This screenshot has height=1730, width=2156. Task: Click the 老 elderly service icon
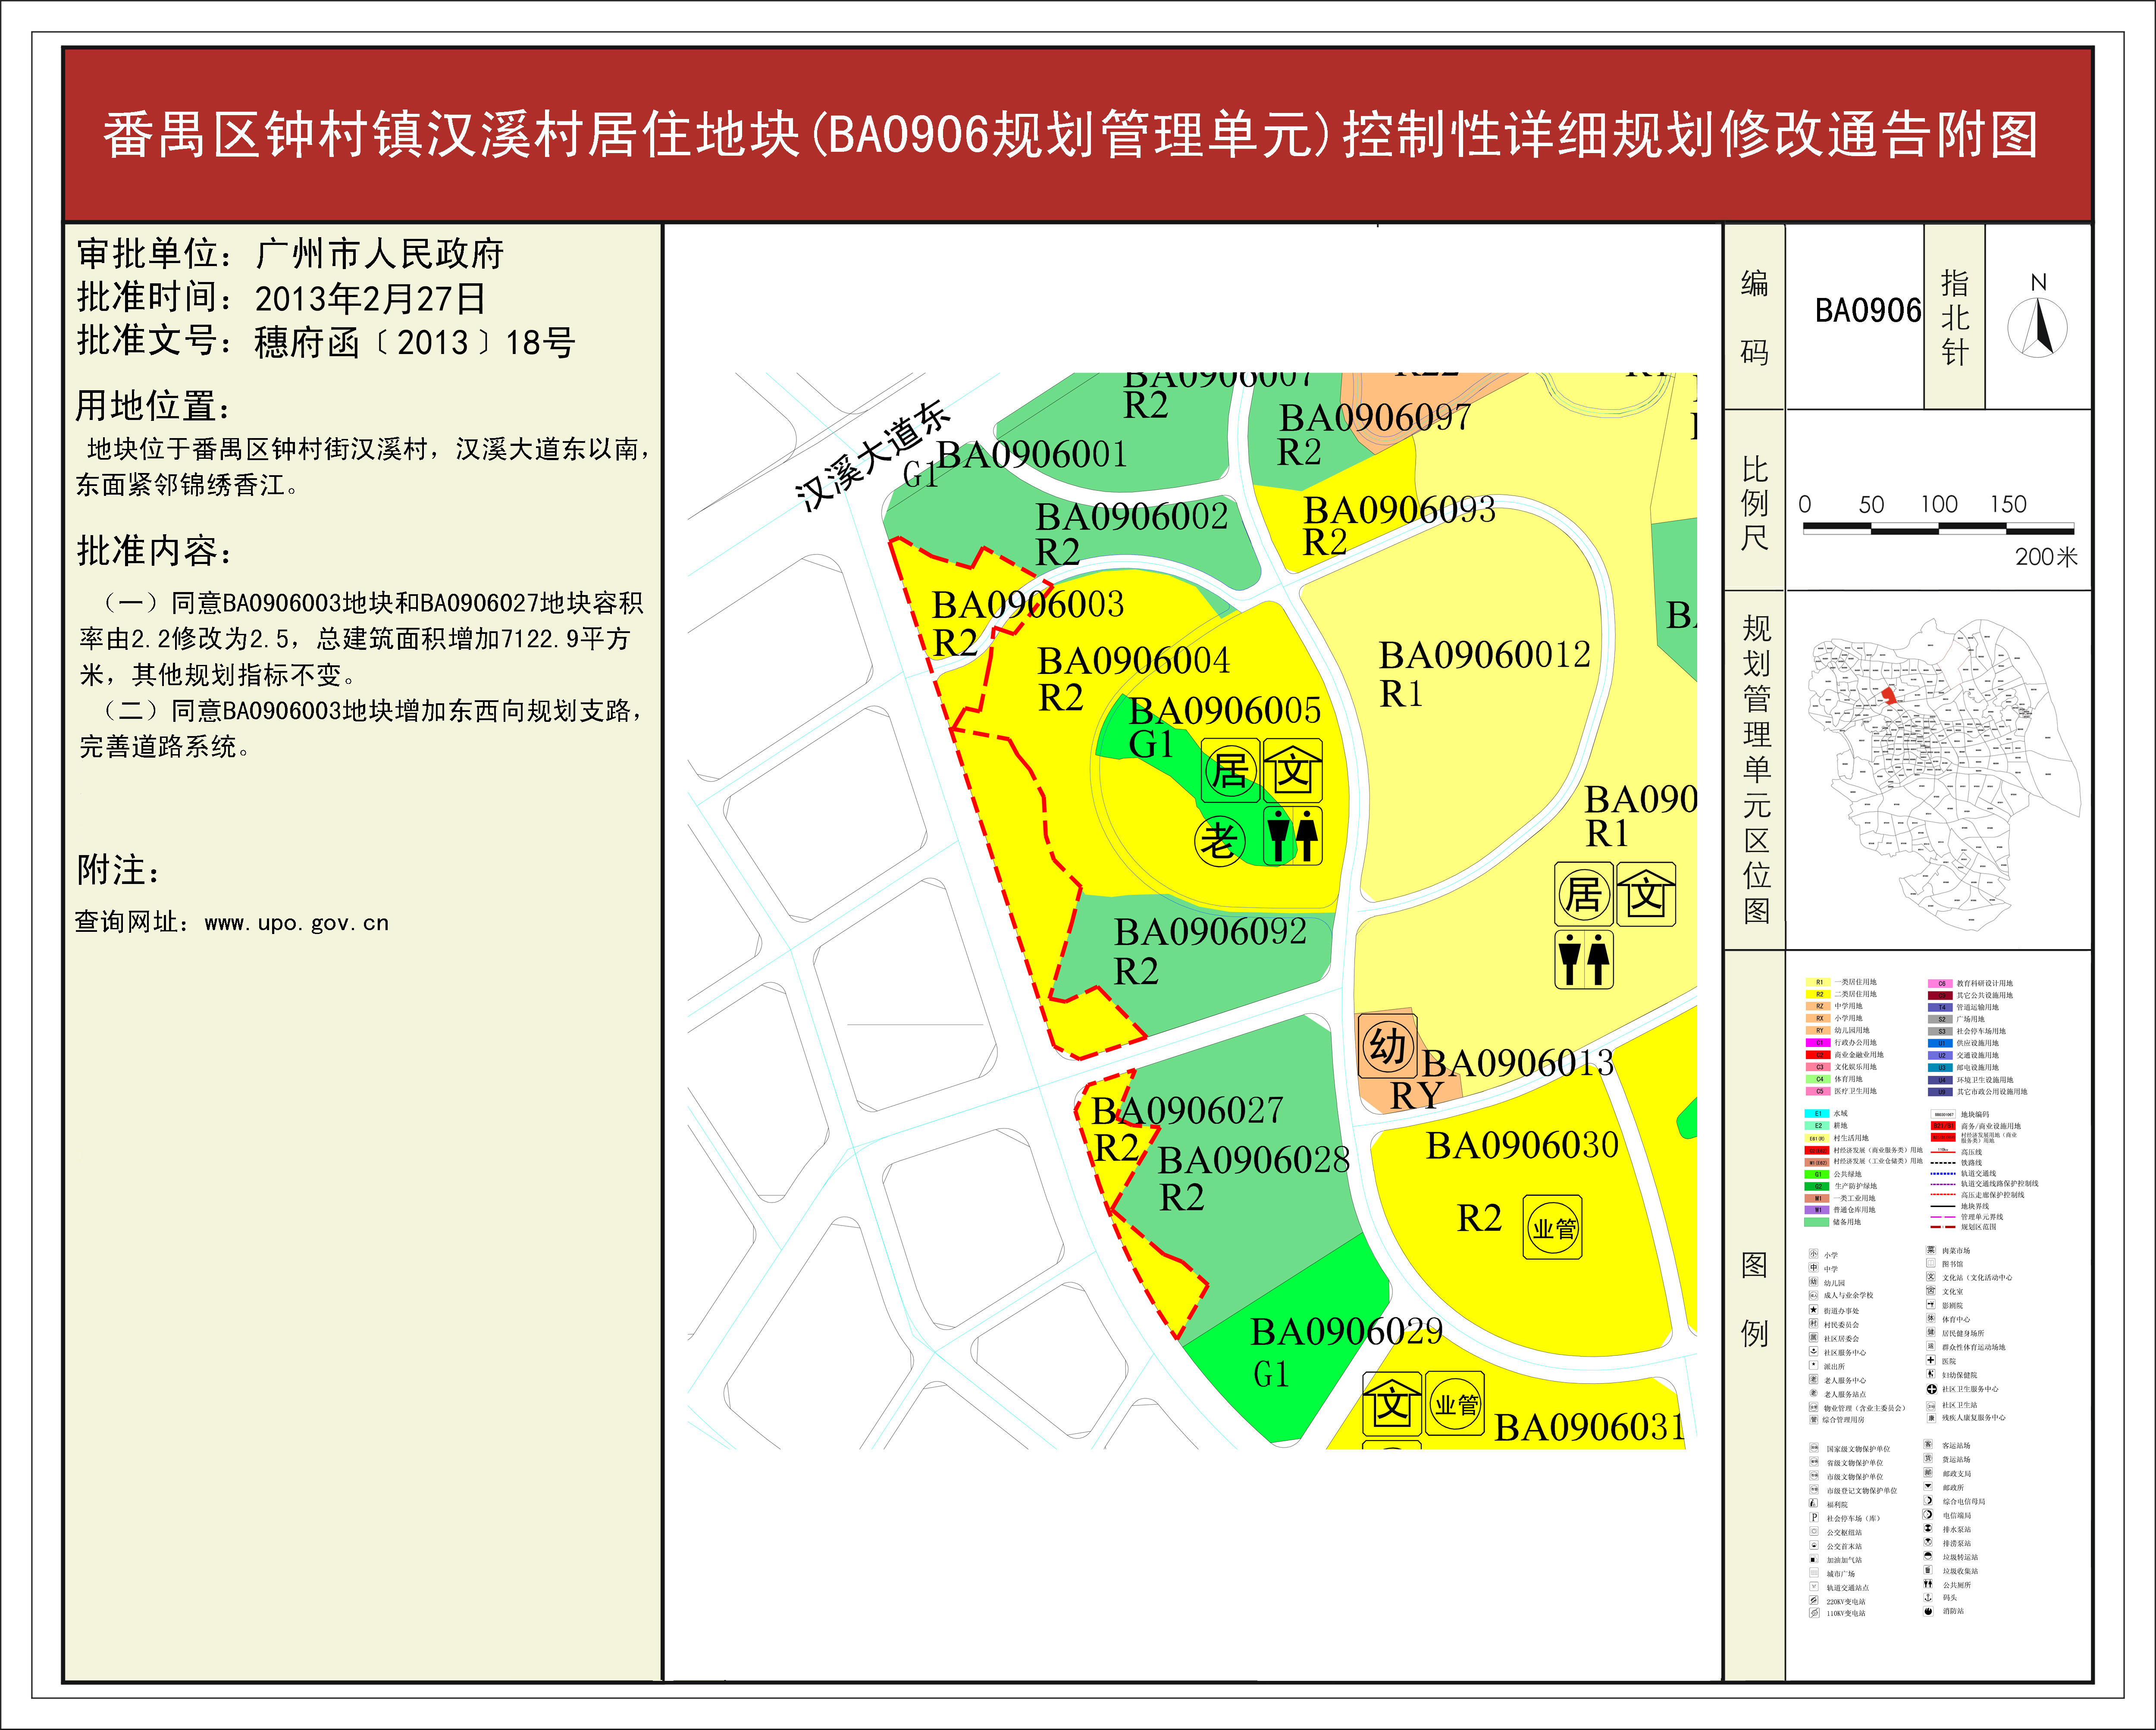click(1219, 841)
